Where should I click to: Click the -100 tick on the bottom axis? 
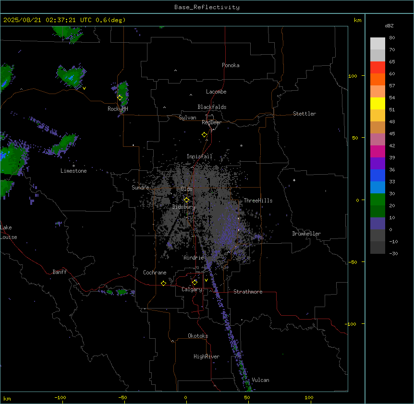(x=60, y=398)
